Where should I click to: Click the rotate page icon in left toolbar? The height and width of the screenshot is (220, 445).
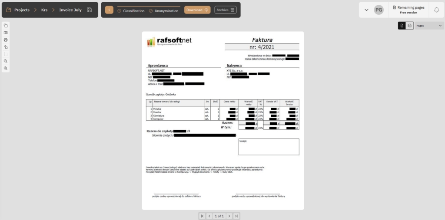[x=6, y=47]
